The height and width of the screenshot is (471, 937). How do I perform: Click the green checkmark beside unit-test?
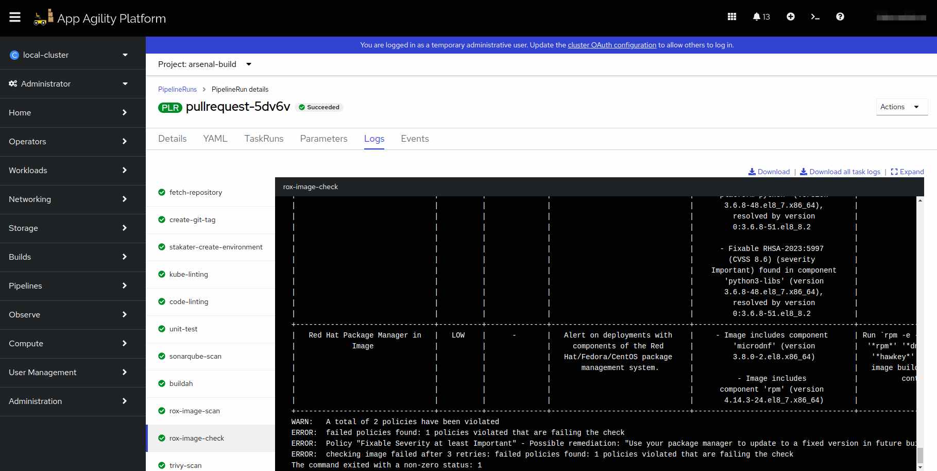[x=162, y=329]
